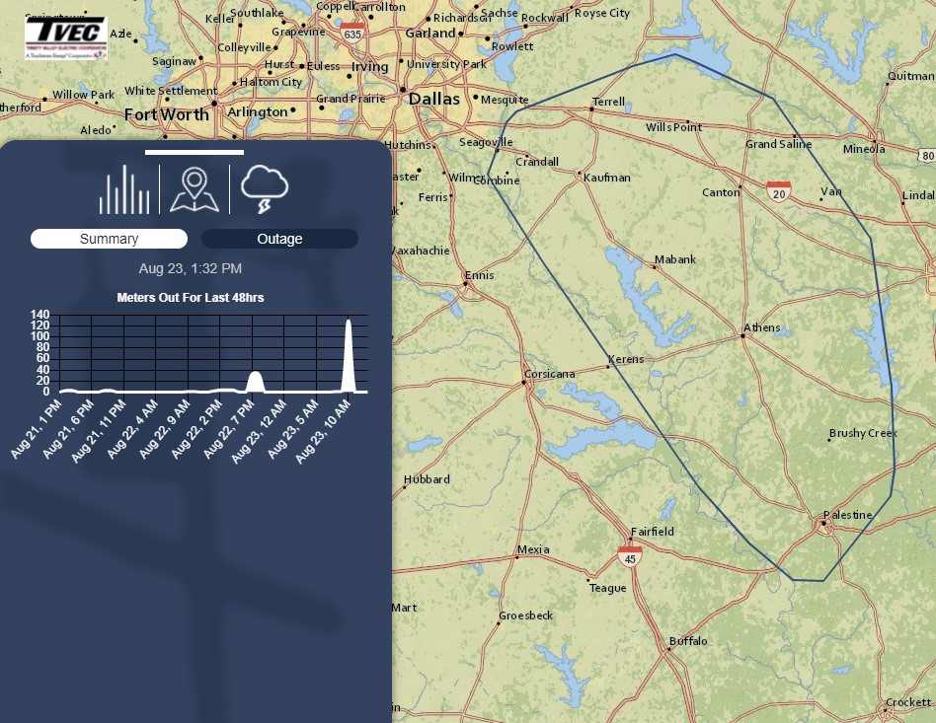Click Terrell on the map
Screen dimensions: 936x723
[x=608, y=103]
